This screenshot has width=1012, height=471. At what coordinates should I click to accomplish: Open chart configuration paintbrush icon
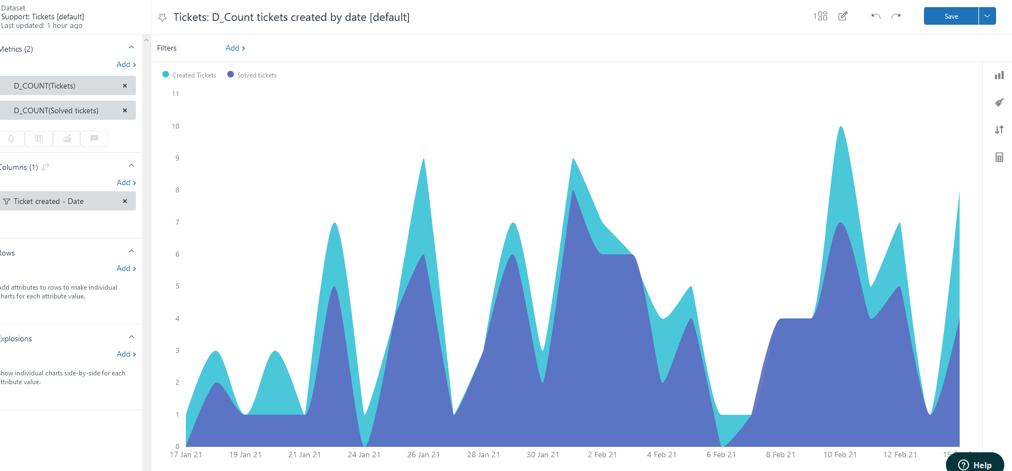[999, 102]
